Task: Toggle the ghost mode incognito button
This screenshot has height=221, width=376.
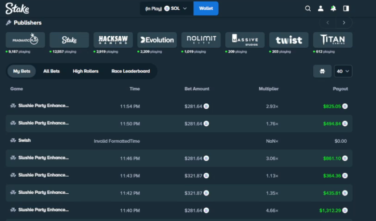Action: tap(322, 71)
